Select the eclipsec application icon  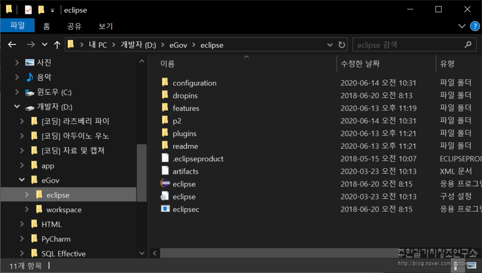coord(165,209)
